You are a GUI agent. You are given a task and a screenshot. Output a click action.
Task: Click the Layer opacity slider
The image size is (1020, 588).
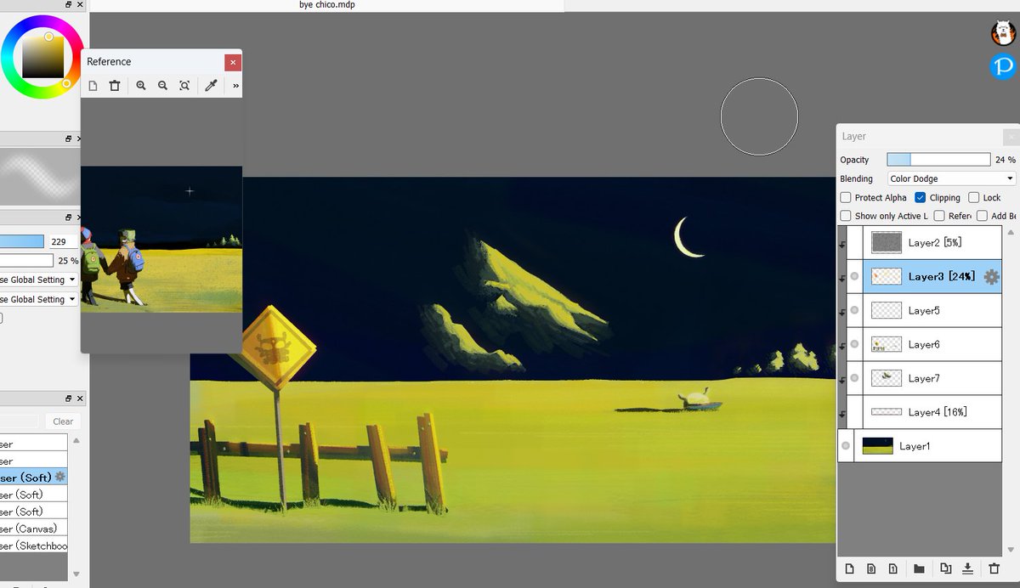[938, 160]
